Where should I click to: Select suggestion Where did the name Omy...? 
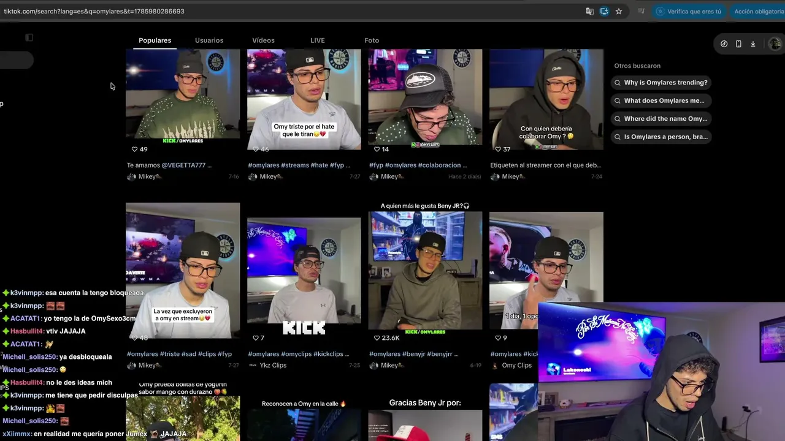[661, 119]
